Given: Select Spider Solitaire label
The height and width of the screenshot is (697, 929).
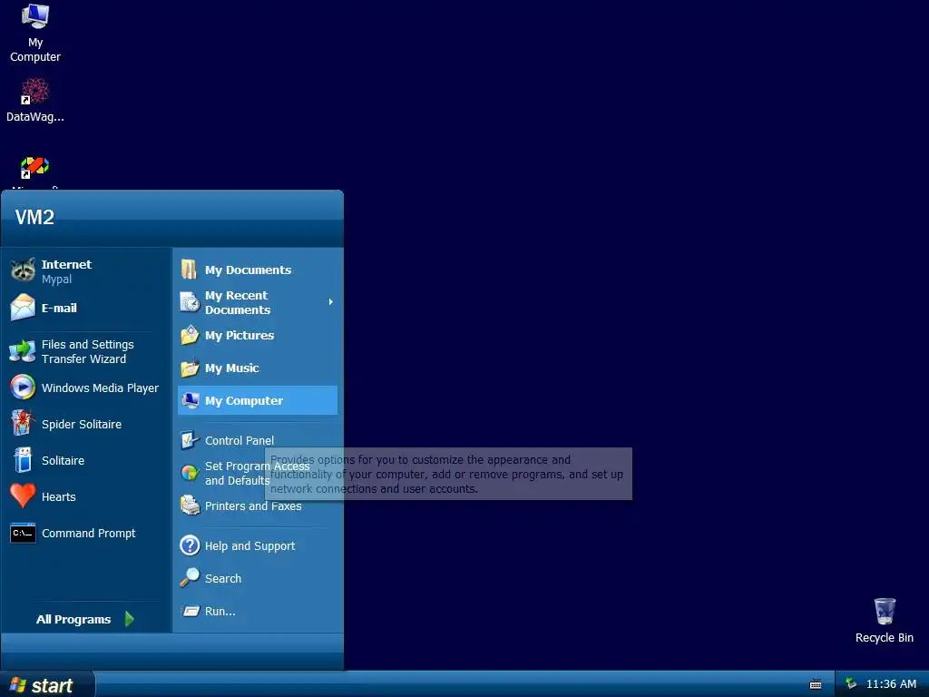Looking at the screenshot, I should point(82,425).
